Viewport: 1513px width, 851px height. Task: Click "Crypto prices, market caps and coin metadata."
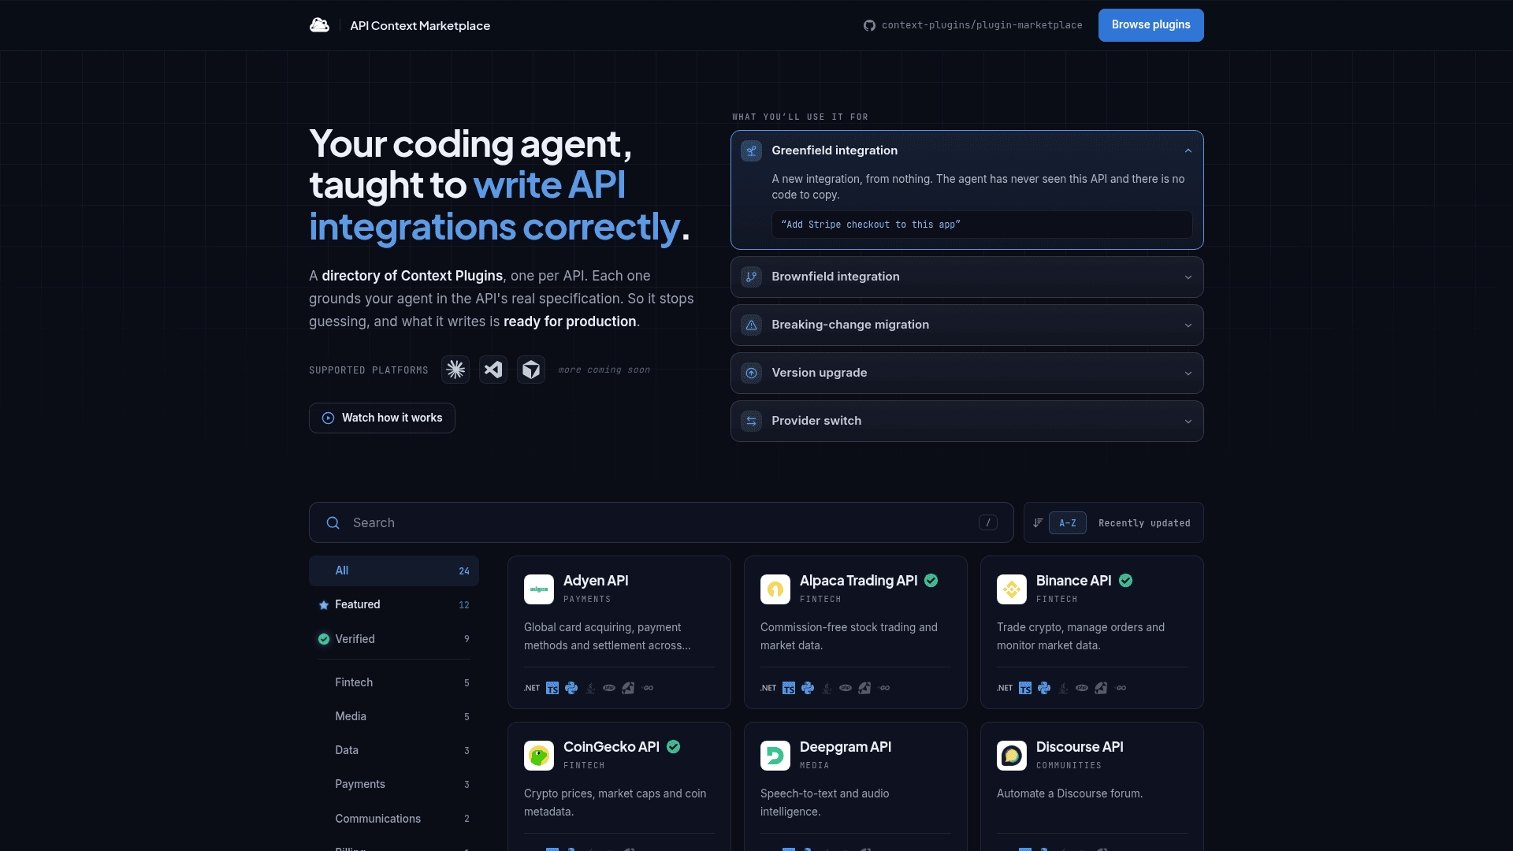point(615,802)
